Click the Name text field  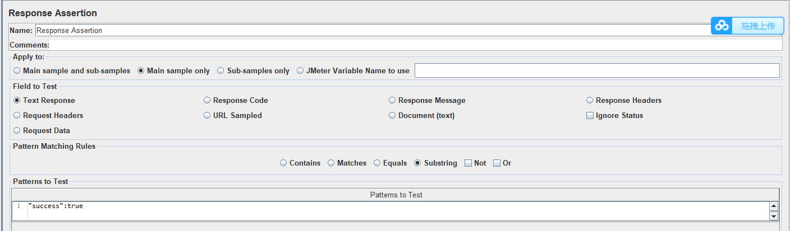coord(370,31)
